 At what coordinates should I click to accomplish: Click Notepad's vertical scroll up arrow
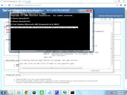pos(111,25)
